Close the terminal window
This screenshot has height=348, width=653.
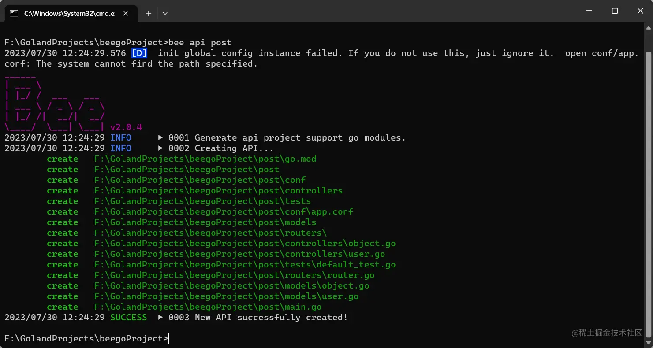[x=640, y=11]
